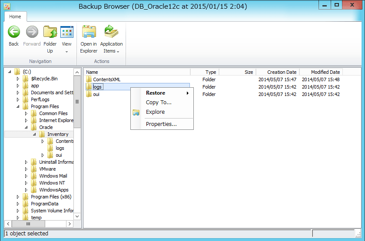
Task: Click the tree scrollbar down arrow
Action: (x=77, y=216)
